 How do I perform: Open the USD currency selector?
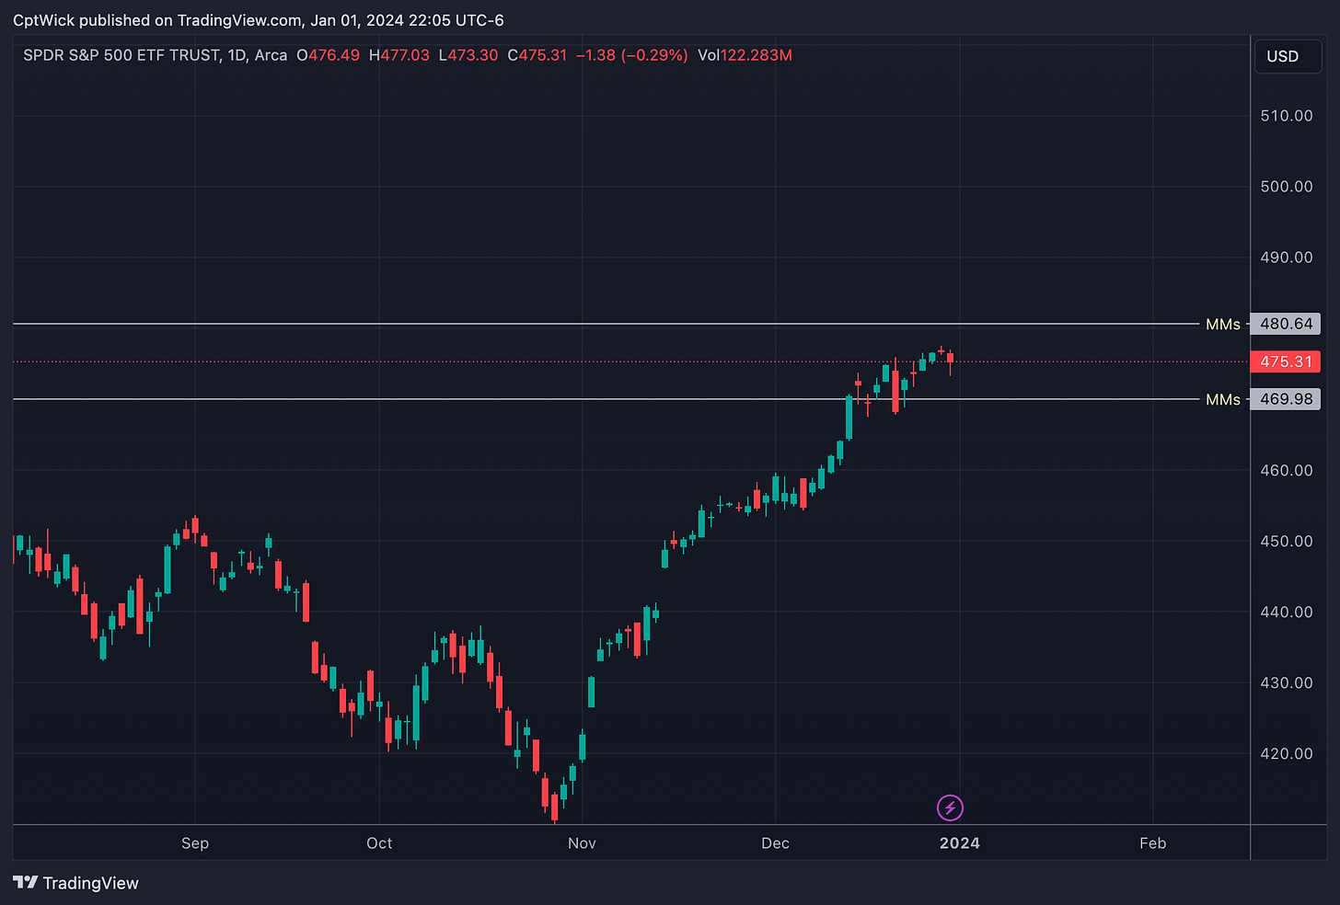click(x=1288, y=56)
